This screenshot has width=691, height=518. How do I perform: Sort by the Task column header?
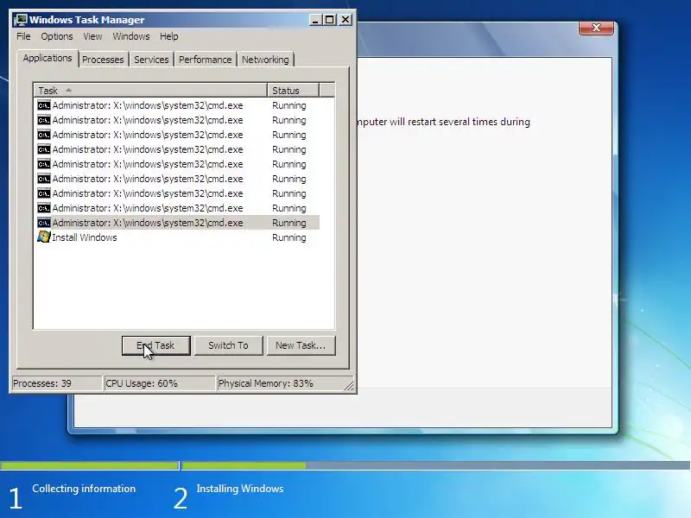(x=150, y=91)
